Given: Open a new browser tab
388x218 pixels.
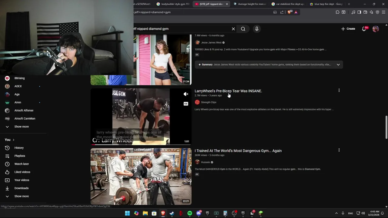Looking at the screenshot, I should coord(349,4).
